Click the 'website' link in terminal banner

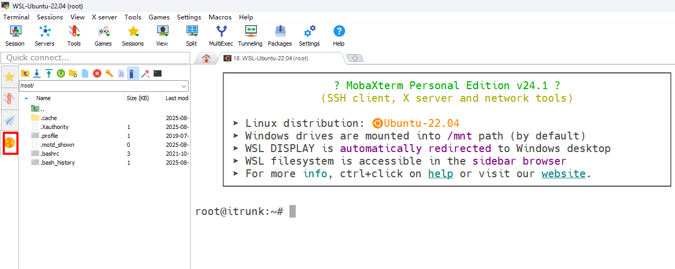pos(564,174)
